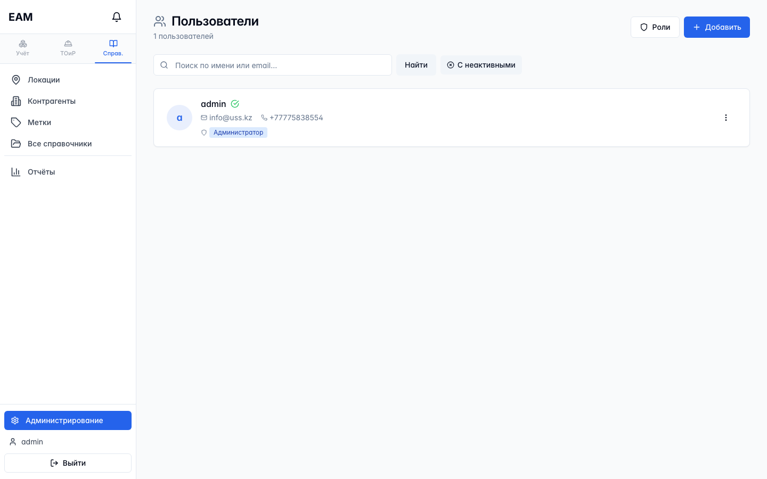
Task: Click the Метки tag icon
Action: click(x=16, y=122)
